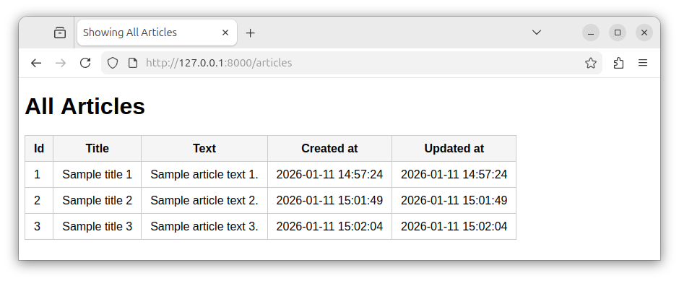Click Sample article text 2. cell
679x281 pixels.
coord(204,201)
